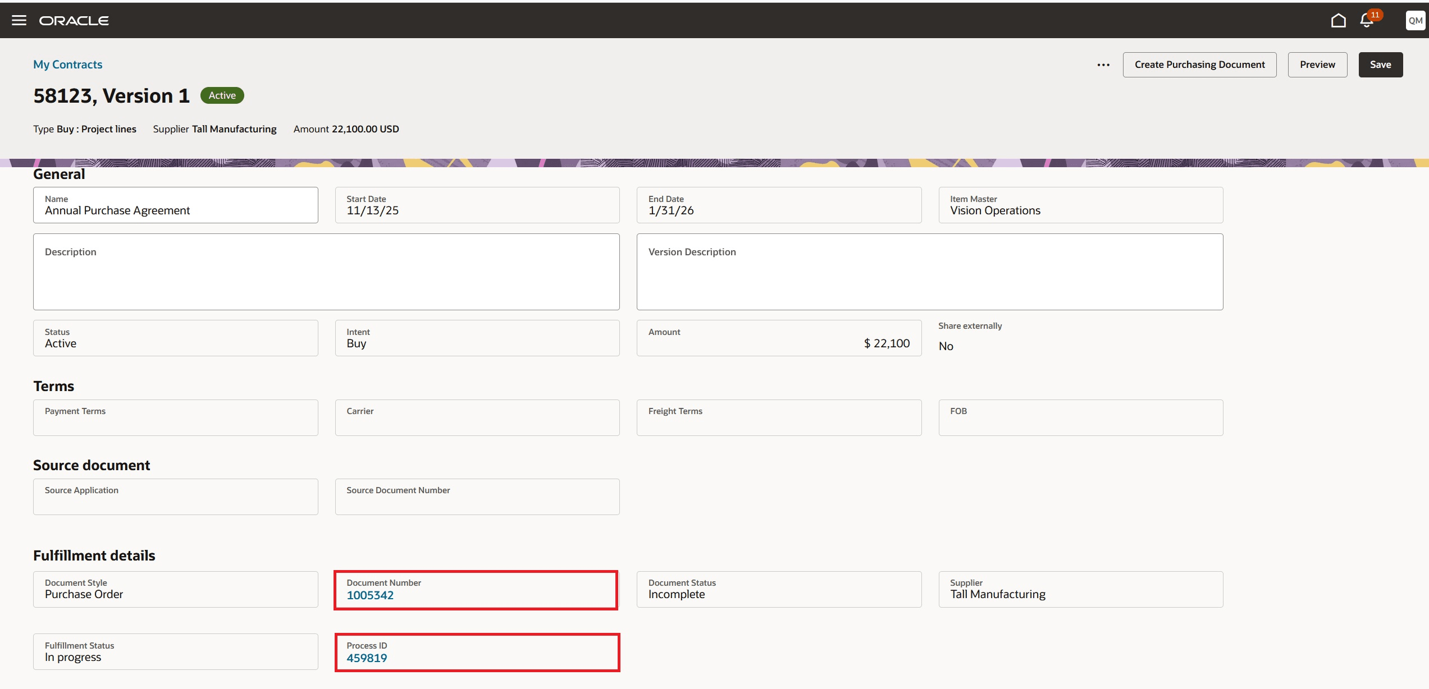Preview the contract document
This screenshot has height=689, width=1429.
click(1317, 64)
